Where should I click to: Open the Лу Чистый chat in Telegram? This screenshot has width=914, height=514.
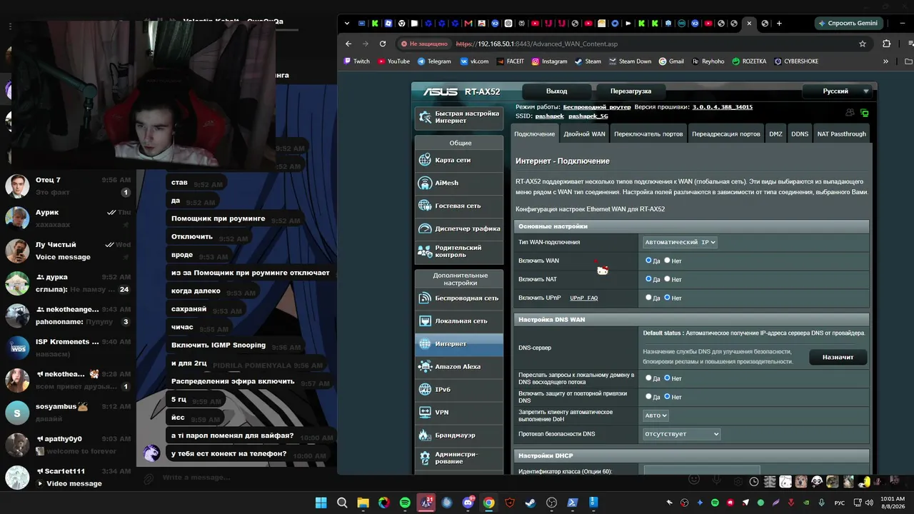68,251
